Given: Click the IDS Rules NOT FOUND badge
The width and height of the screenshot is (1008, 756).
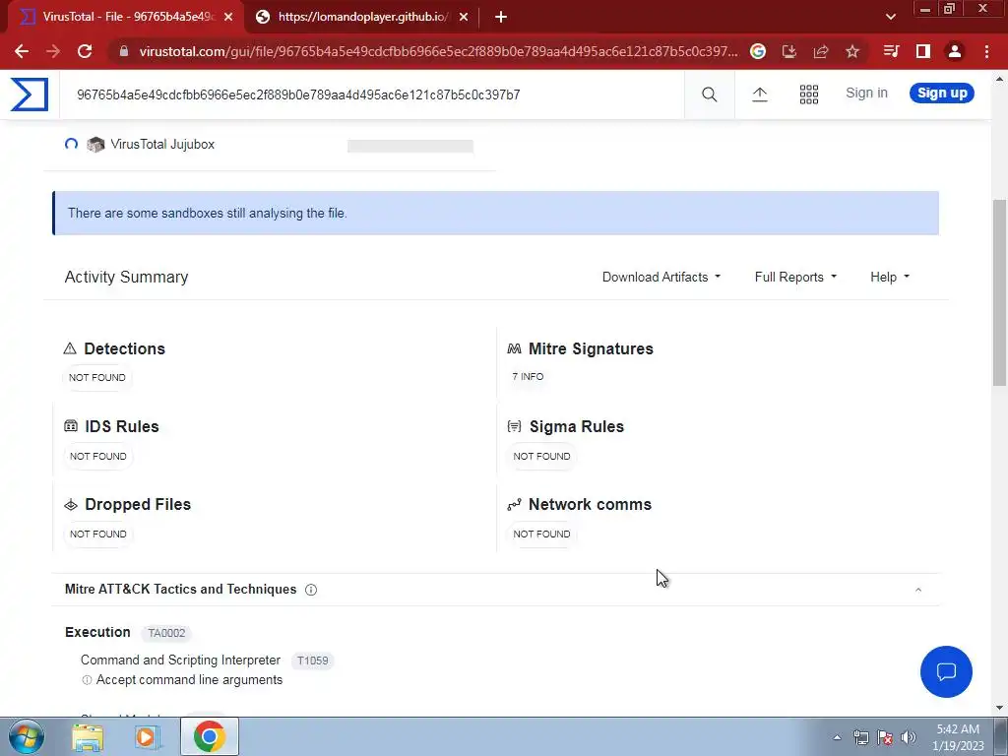Looking at the screenshot, I should coord(97,457).
